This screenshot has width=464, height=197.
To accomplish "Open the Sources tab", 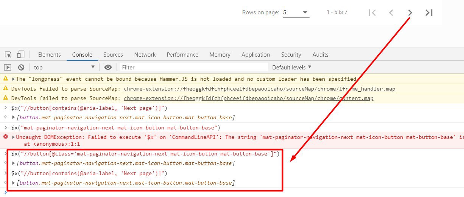I will [113, 55].
